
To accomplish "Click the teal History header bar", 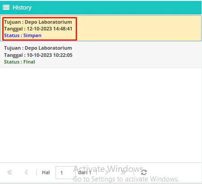I will (101, 8).
